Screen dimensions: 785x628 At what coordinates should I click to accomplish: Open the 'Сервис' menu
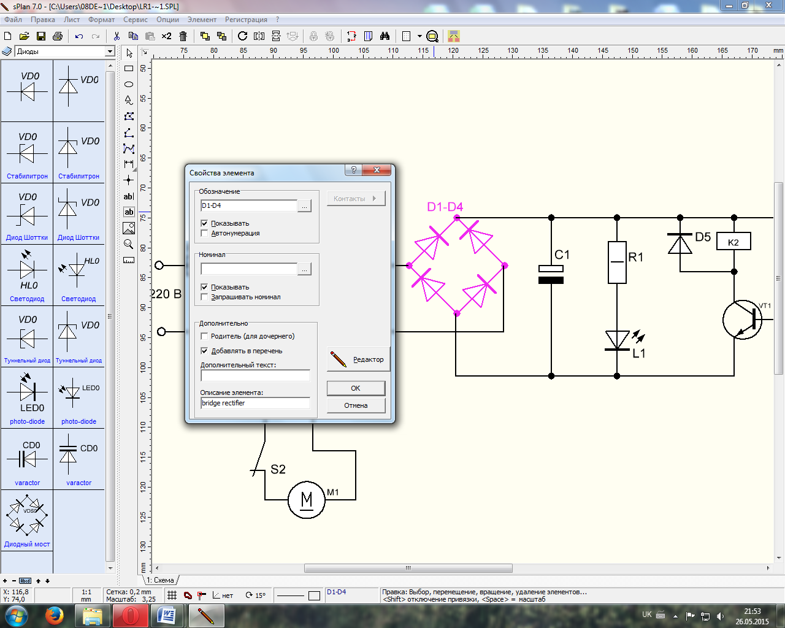[136, 20]
